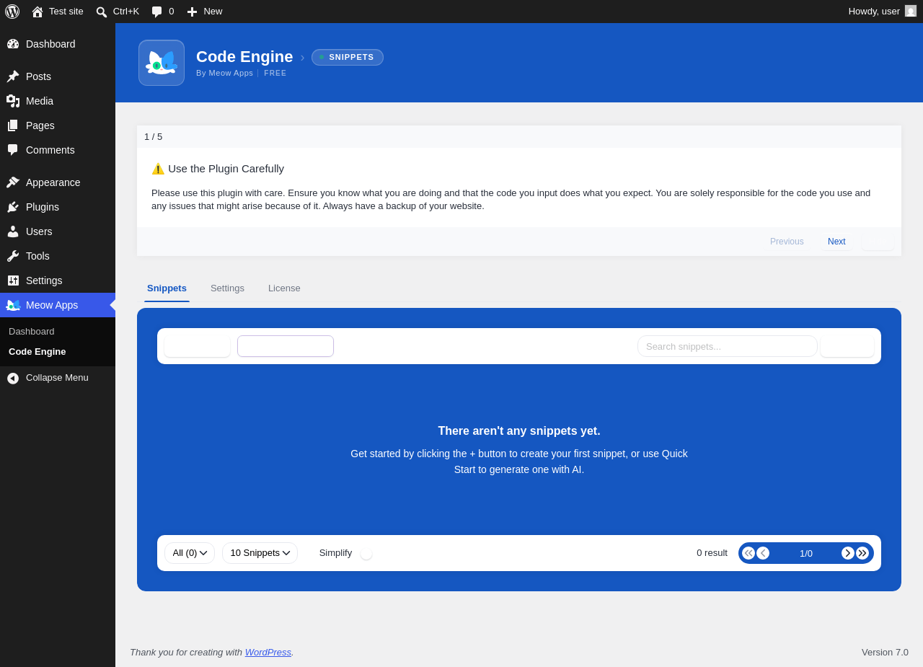The image size is (923, 667).
Task: Select the Code Engine submenu item
Action: tap(37, 352)
